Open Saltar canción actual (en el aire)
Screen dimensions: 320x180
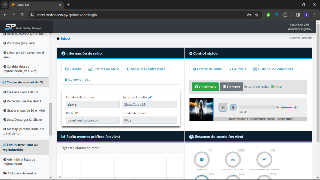pos(24,55)
